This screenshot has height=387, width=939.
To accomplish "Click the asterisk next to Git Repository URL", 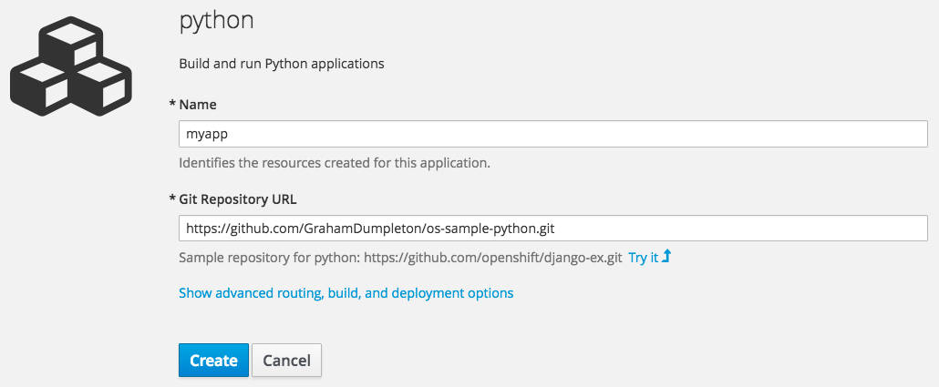I will pos(172,199).
